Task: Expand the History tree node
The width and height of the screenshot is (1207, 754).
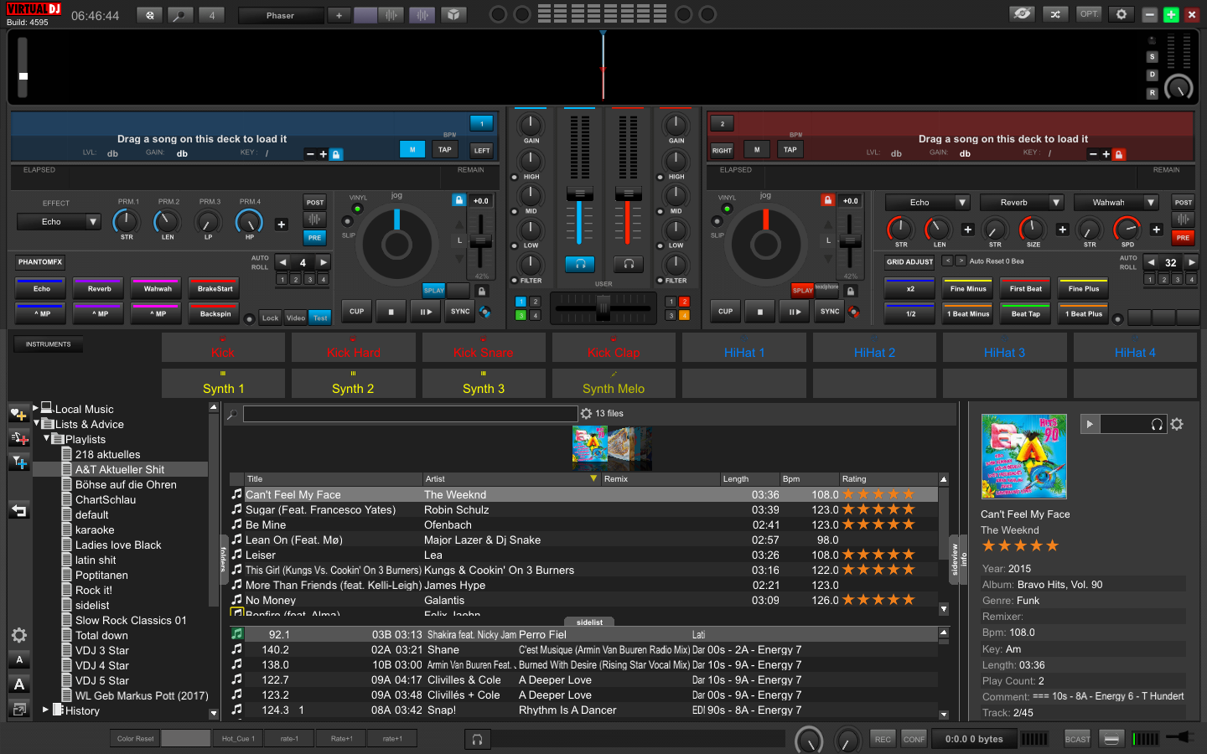Action: tap(46, 710)
